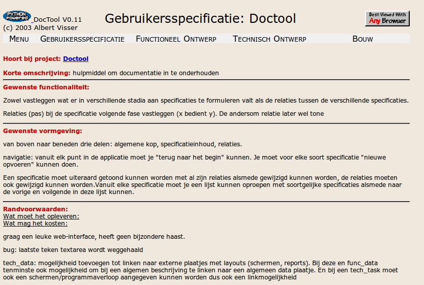Click the Best Viewed With Any Browser badge
The image size is (424, 285).
(387, 18)
